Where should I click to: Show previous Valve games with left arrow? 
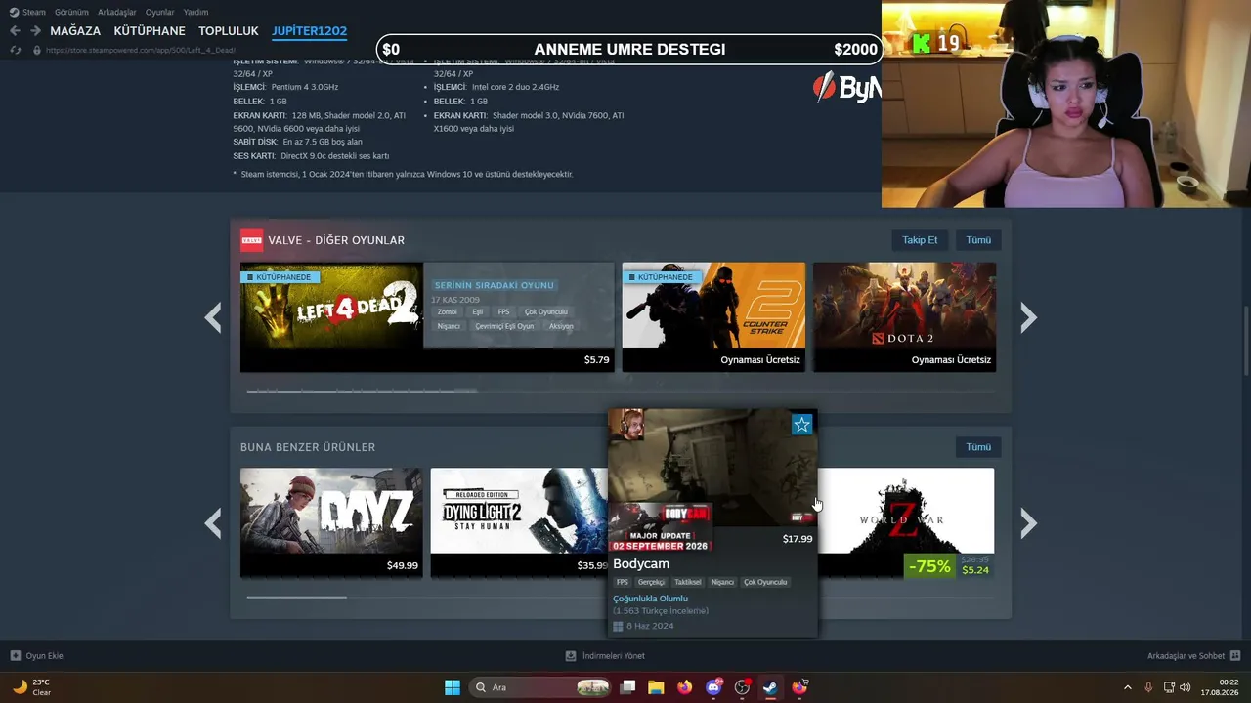pos(213,317)
